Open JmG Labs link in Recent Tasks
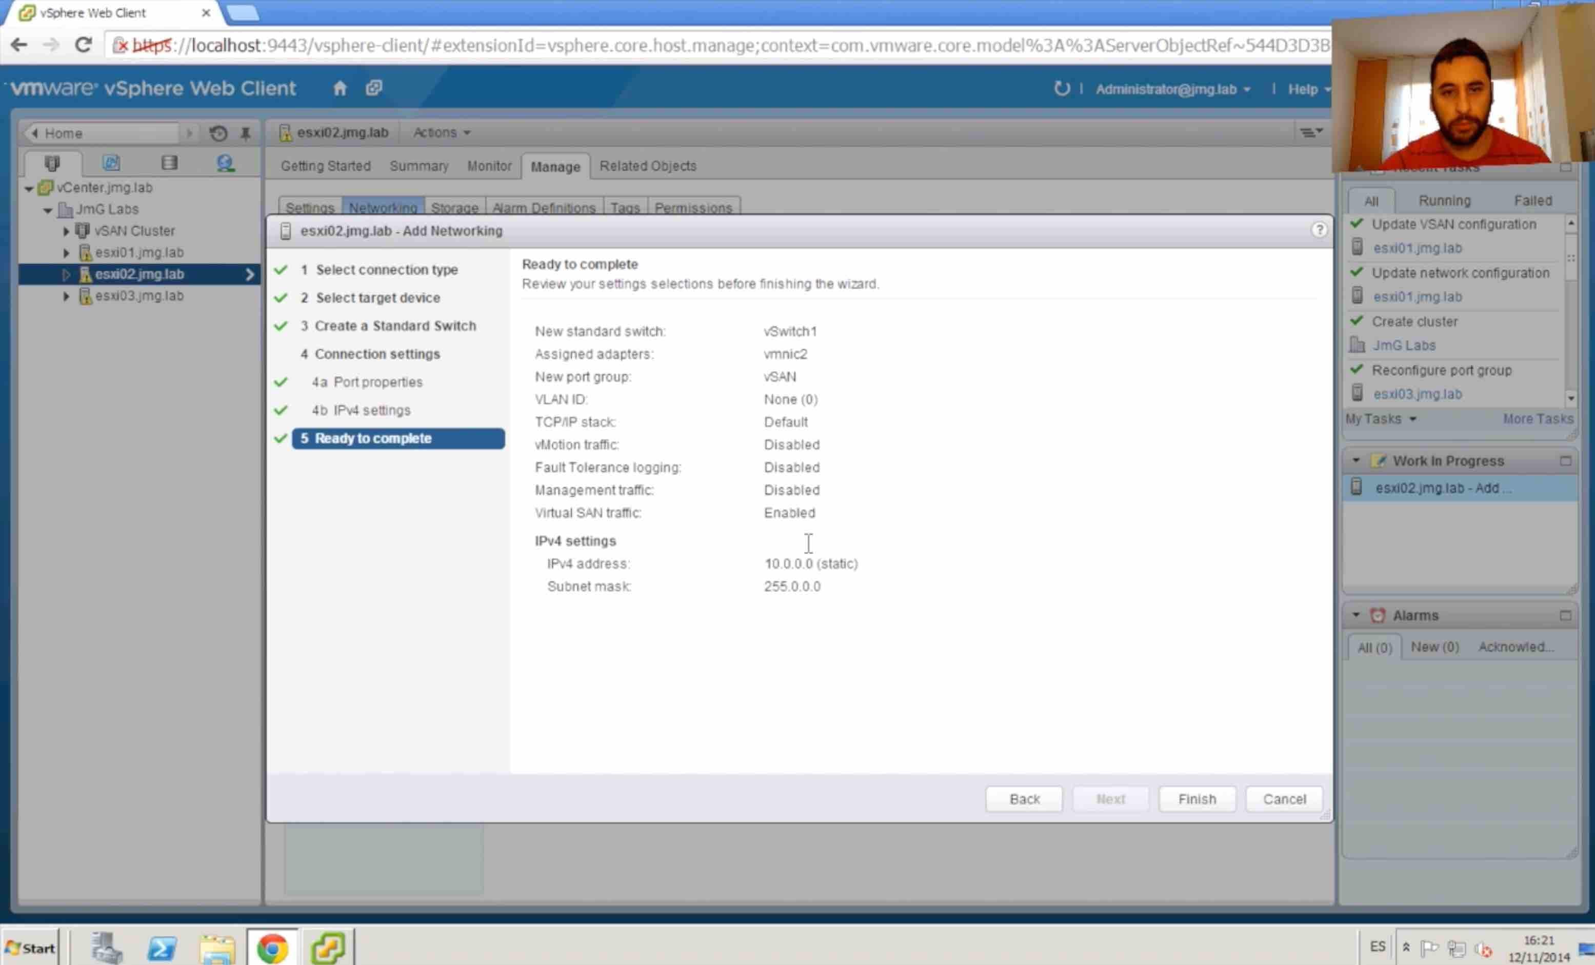 1404,346
